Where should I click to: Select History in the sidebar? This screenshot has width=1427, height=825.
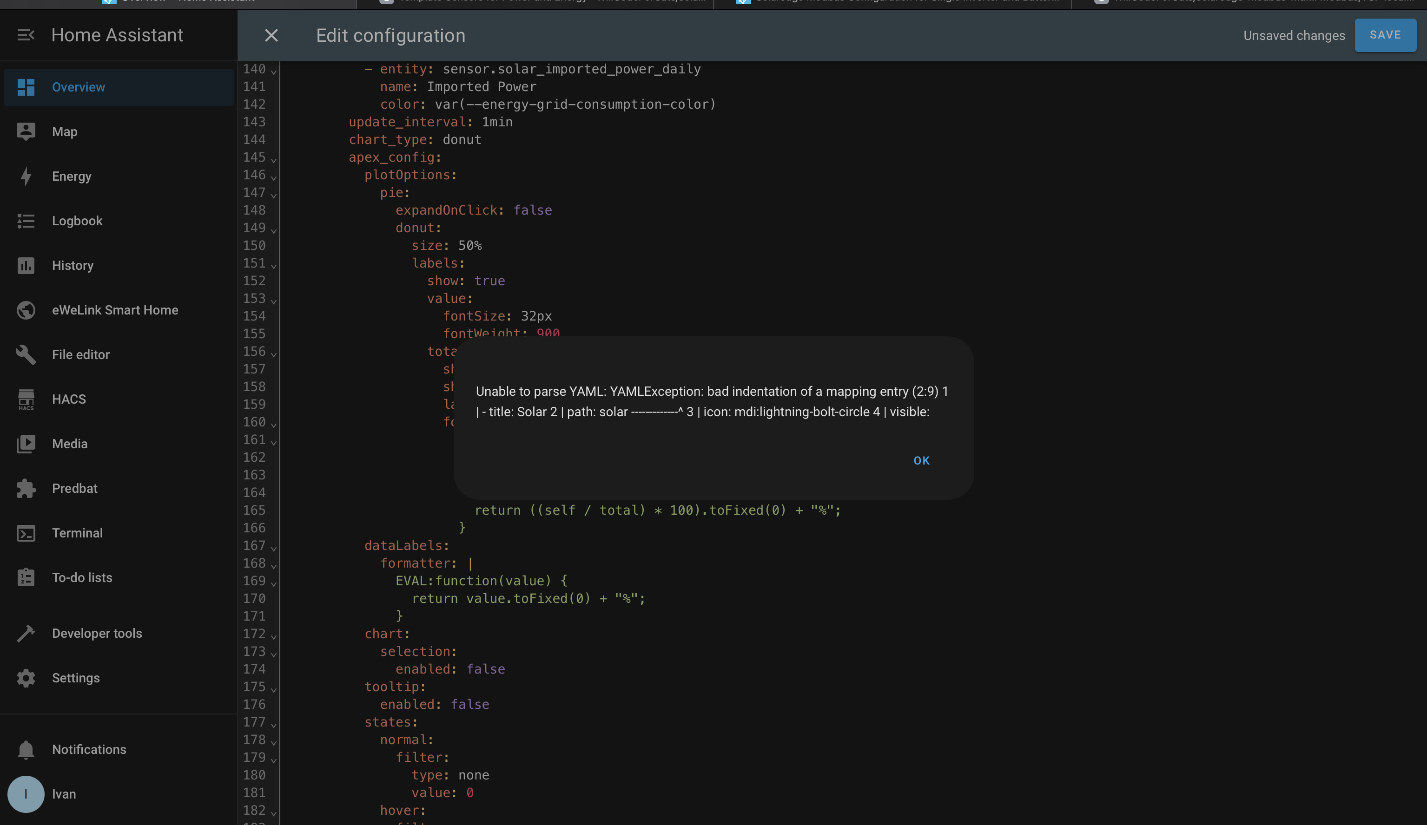(x=73, y=265)
